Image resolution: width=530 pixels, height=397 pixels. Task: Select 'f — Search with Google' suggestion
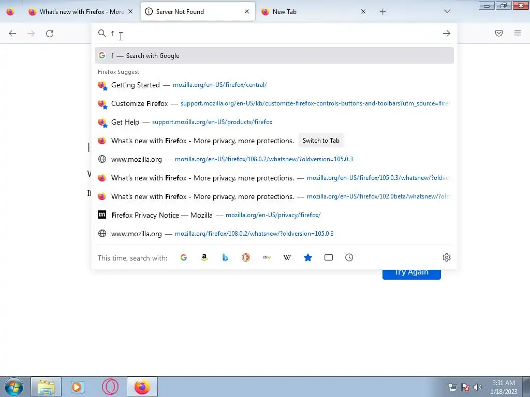274,56
